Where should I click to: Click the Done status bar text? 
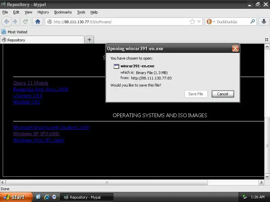coord(5,189)
